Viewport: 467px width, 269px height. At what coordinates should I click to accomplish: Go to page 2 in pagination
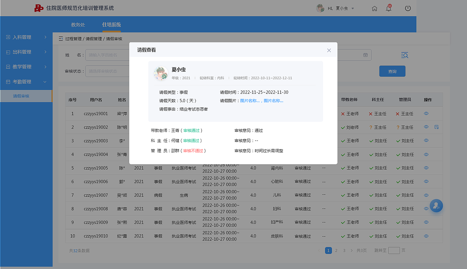coord(336,250)
